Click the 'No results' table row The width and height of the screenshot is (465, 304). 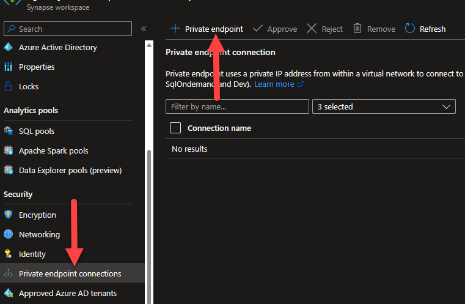[x=315, y=149]
